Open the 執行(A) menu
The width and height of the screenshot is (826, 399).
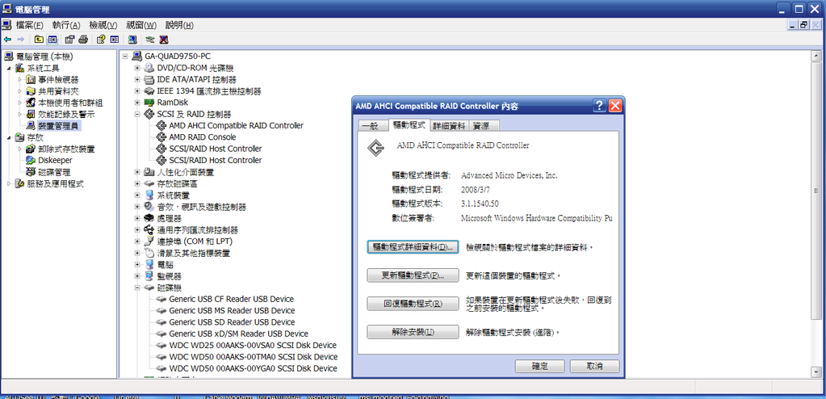[66, 25]
